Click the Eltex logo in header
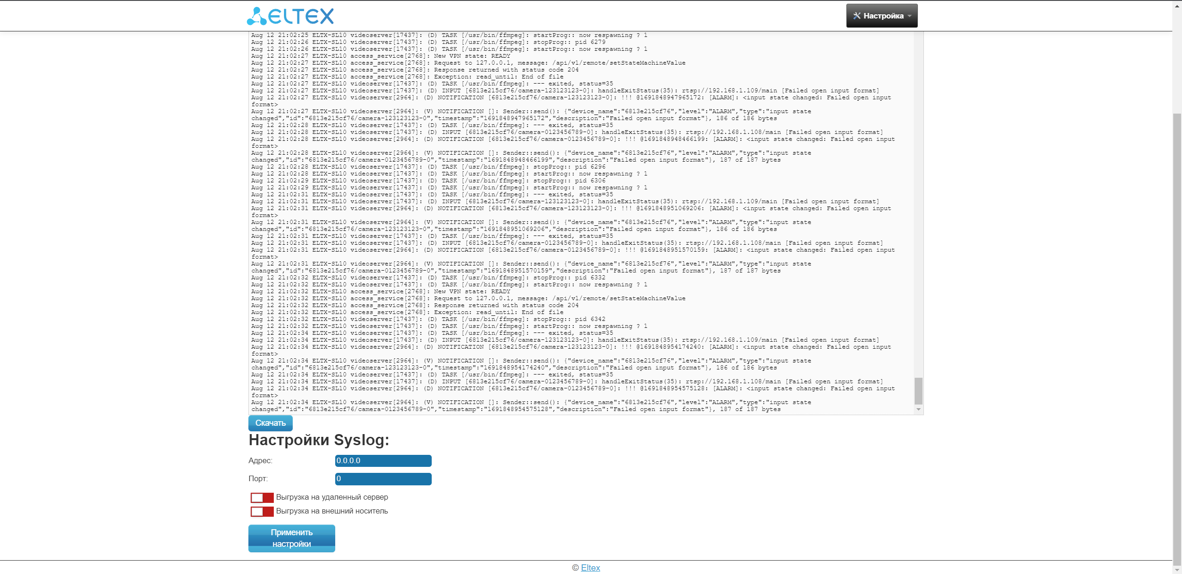 pos(290,16)
